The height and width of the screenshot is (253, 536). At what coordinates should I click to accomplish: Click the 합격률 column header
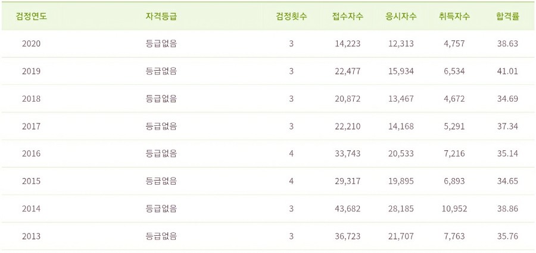tap(507, 17)
